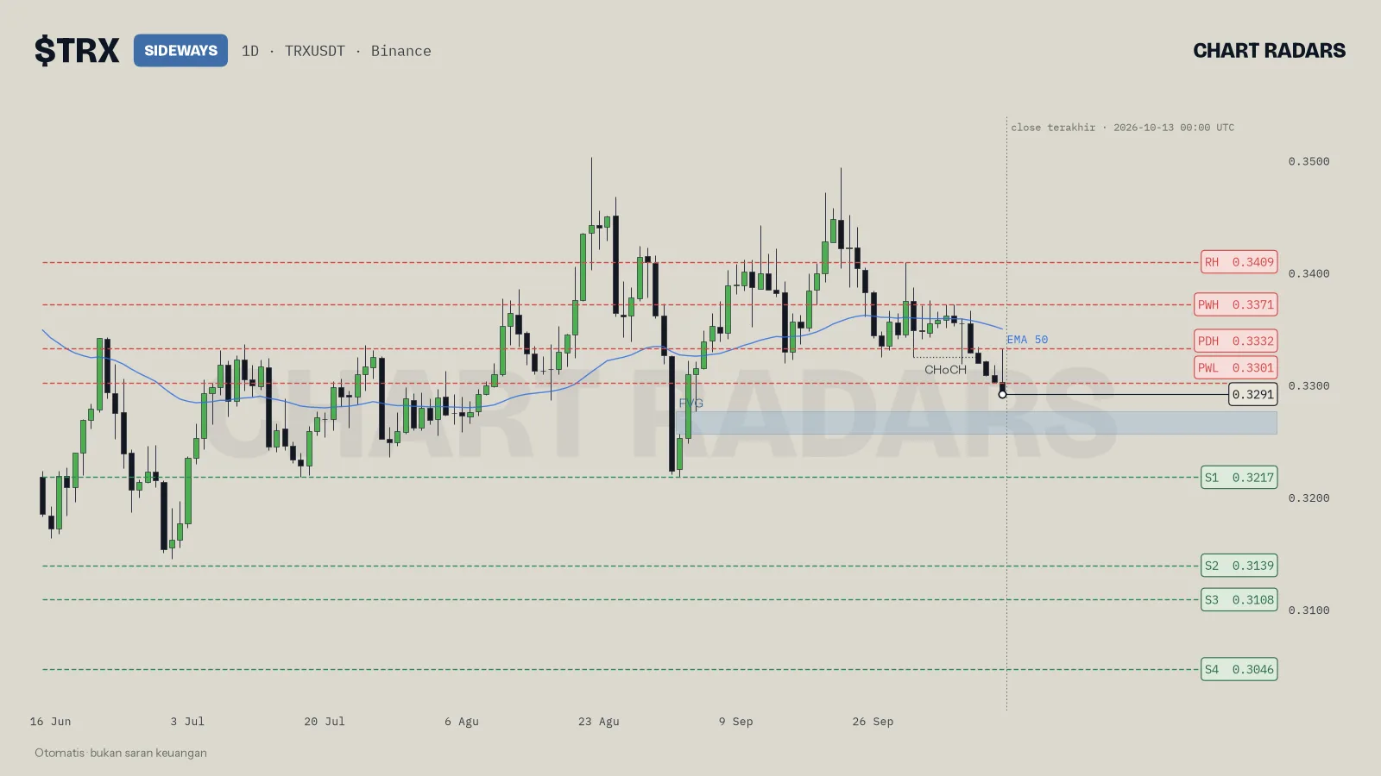Click the Binance exchange text
This screenshot has height=776, width=1381.
point(401,51)
